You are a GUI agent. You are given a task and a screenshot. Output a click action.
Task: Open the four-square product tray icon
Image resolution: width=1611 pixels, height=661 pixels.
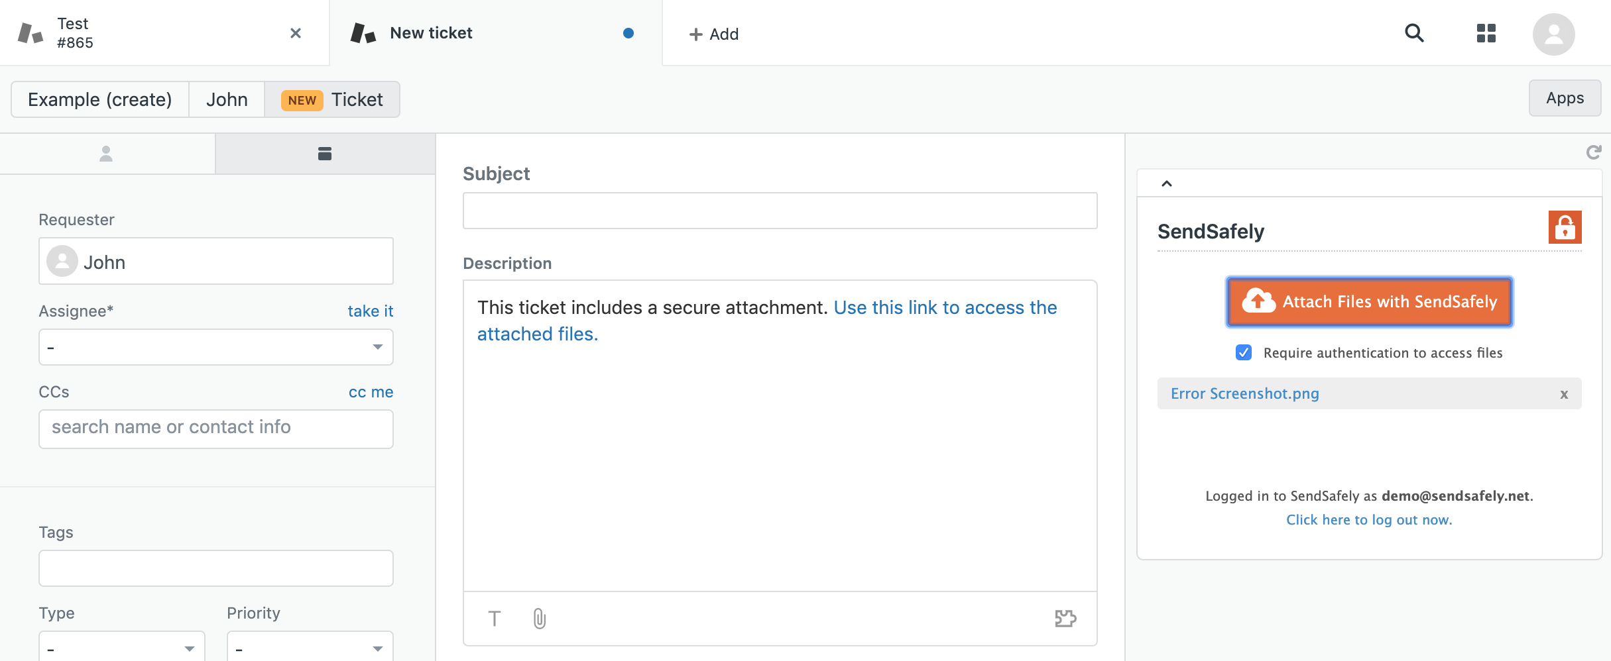tap(1486, 33)
